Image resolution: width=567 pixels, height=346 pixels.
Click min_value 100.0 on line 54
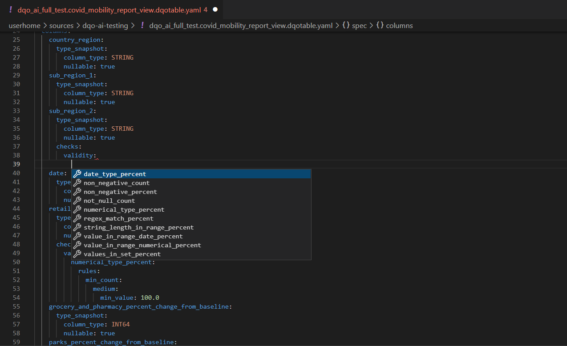pyautogui.click(x=150, y=298)
